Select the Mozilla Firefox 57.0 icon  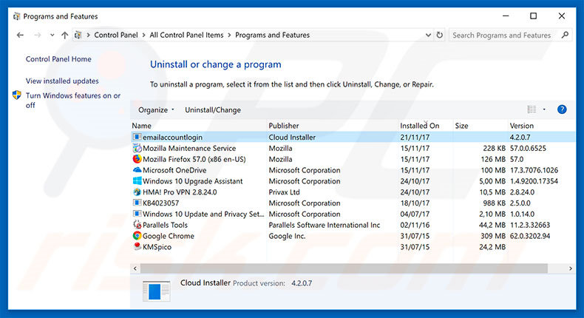point(137,159)
